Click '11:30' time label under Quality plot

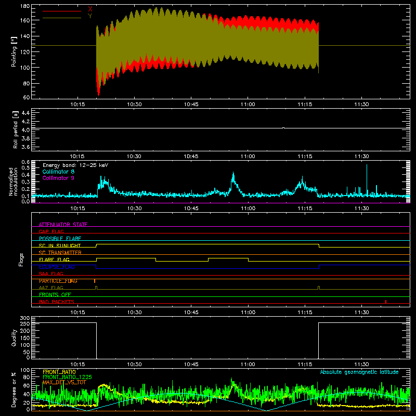pos(361,365)
